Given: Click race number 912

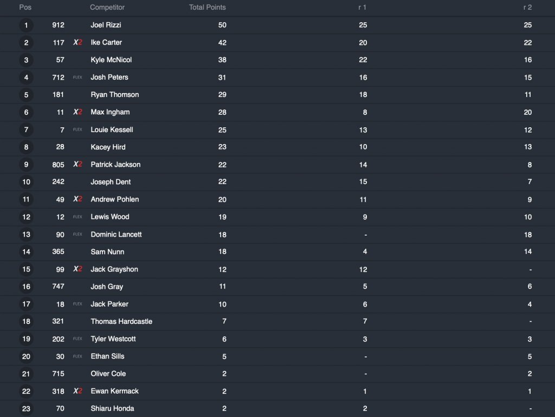Looking at the screenshot, I should [x=58, y=25].
